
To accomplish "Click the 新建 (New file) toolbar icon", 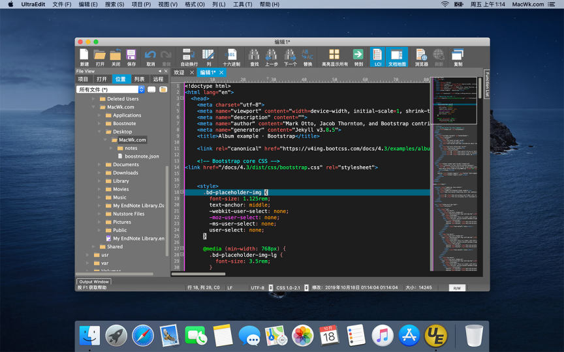I will point(84,55).
